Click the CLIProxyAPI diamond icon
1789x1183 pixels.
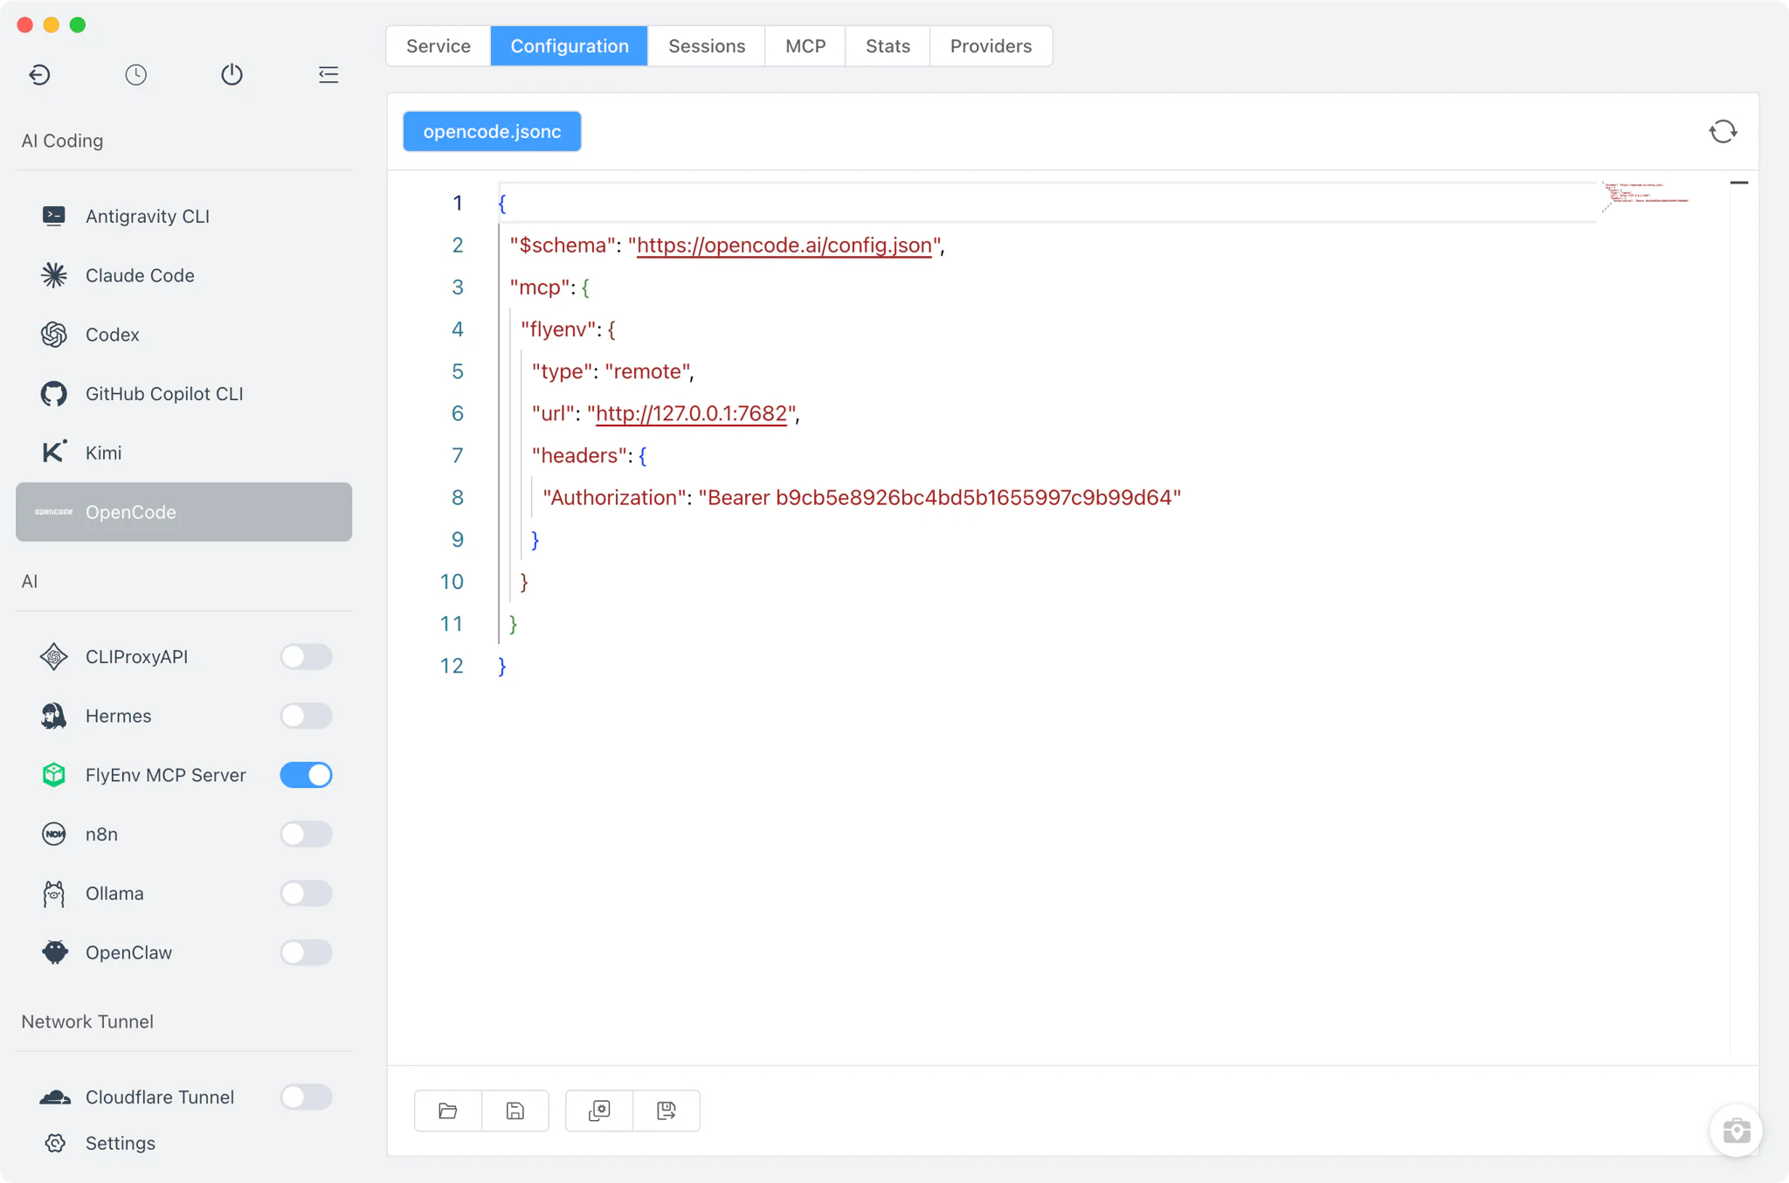coord(54,657)
